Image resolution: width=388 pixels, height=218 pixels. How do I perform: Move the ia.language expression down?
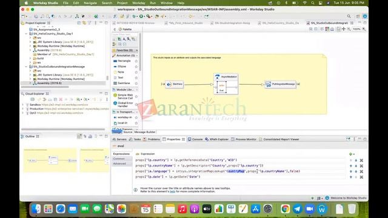point(356,171)
